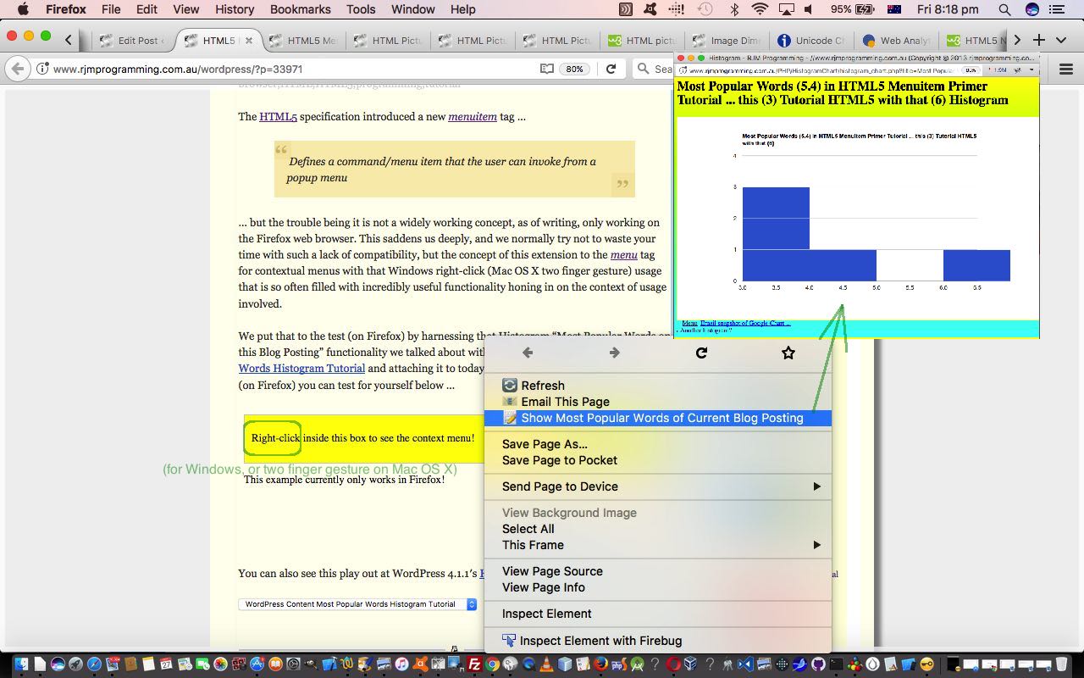Select Show Most Popular Words of Current Blog Posting
Screen dimensions: 1084x678
pyautogui.click(x=657, y=418)
